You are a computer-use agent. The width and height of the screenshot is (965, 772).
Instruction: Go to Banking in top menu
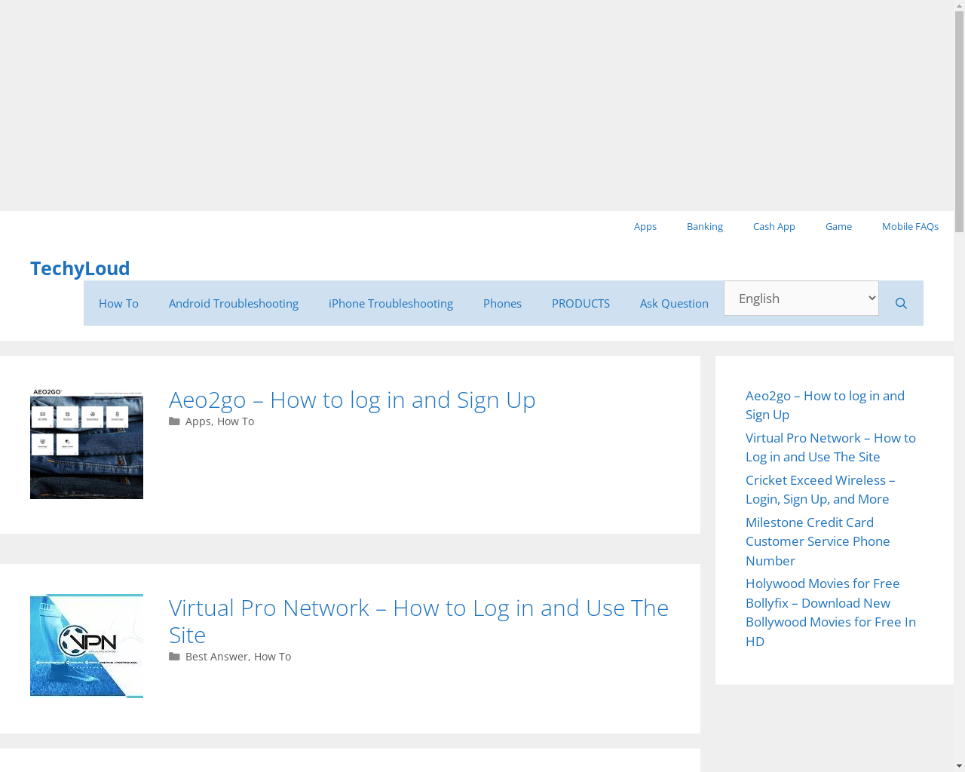(705, 226)
